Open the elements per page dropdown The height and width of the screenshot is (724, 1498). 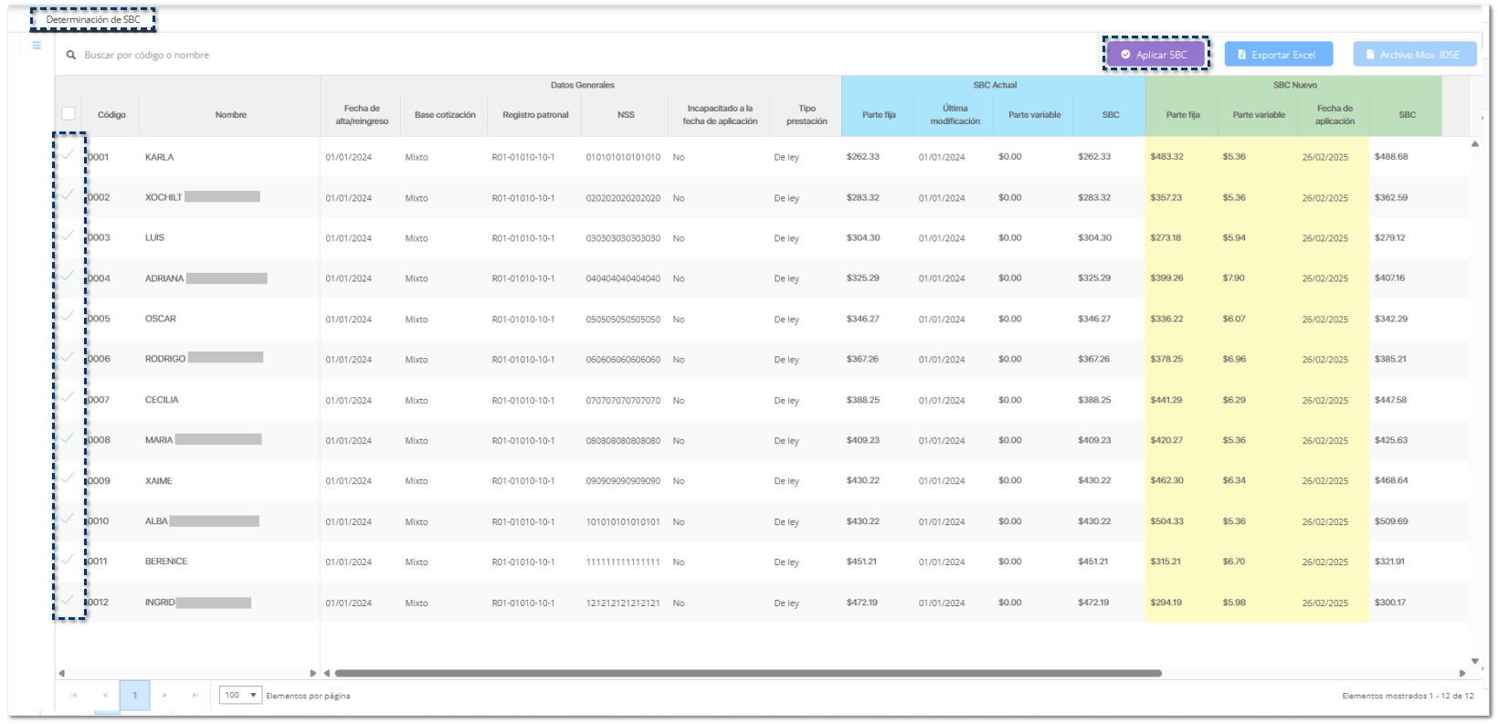(240, 696)
